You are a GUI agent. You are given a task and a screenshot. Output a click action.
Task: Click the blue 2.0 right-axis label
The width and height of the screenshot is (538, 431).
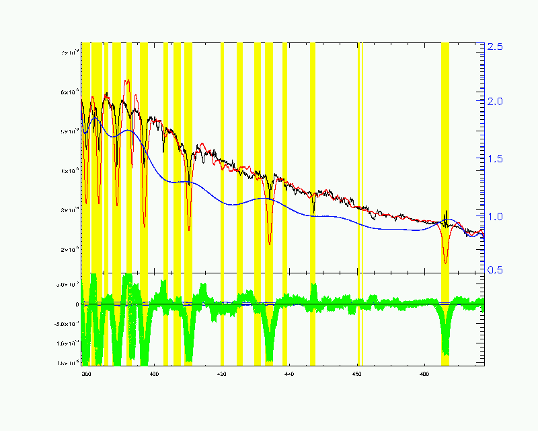click(x=495, y=102)
